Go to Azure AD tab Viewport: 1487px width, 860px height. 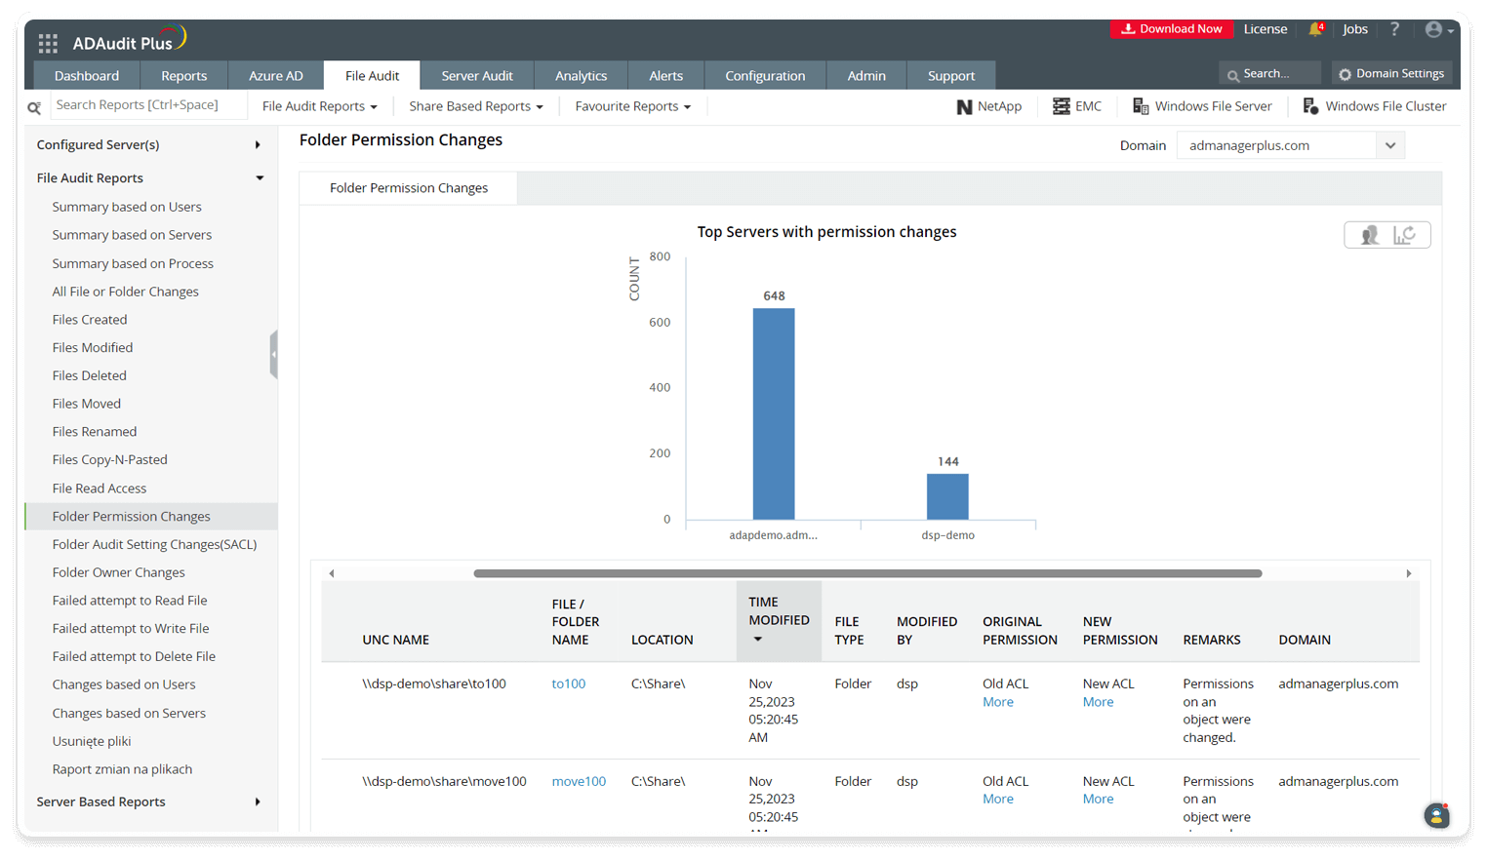click(276, 75)
